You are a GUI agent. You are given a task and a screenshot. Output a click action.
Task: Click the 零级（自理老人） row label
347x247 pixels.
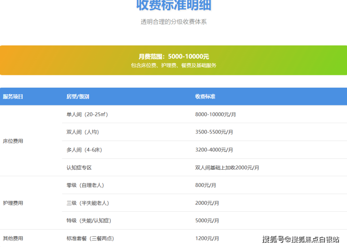[86, 185]
